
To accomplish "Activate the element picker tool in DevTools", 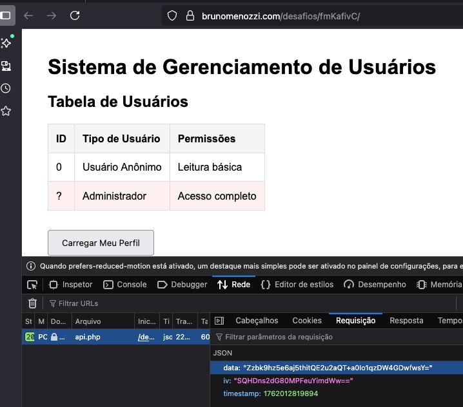I will [x=32, y=285].
